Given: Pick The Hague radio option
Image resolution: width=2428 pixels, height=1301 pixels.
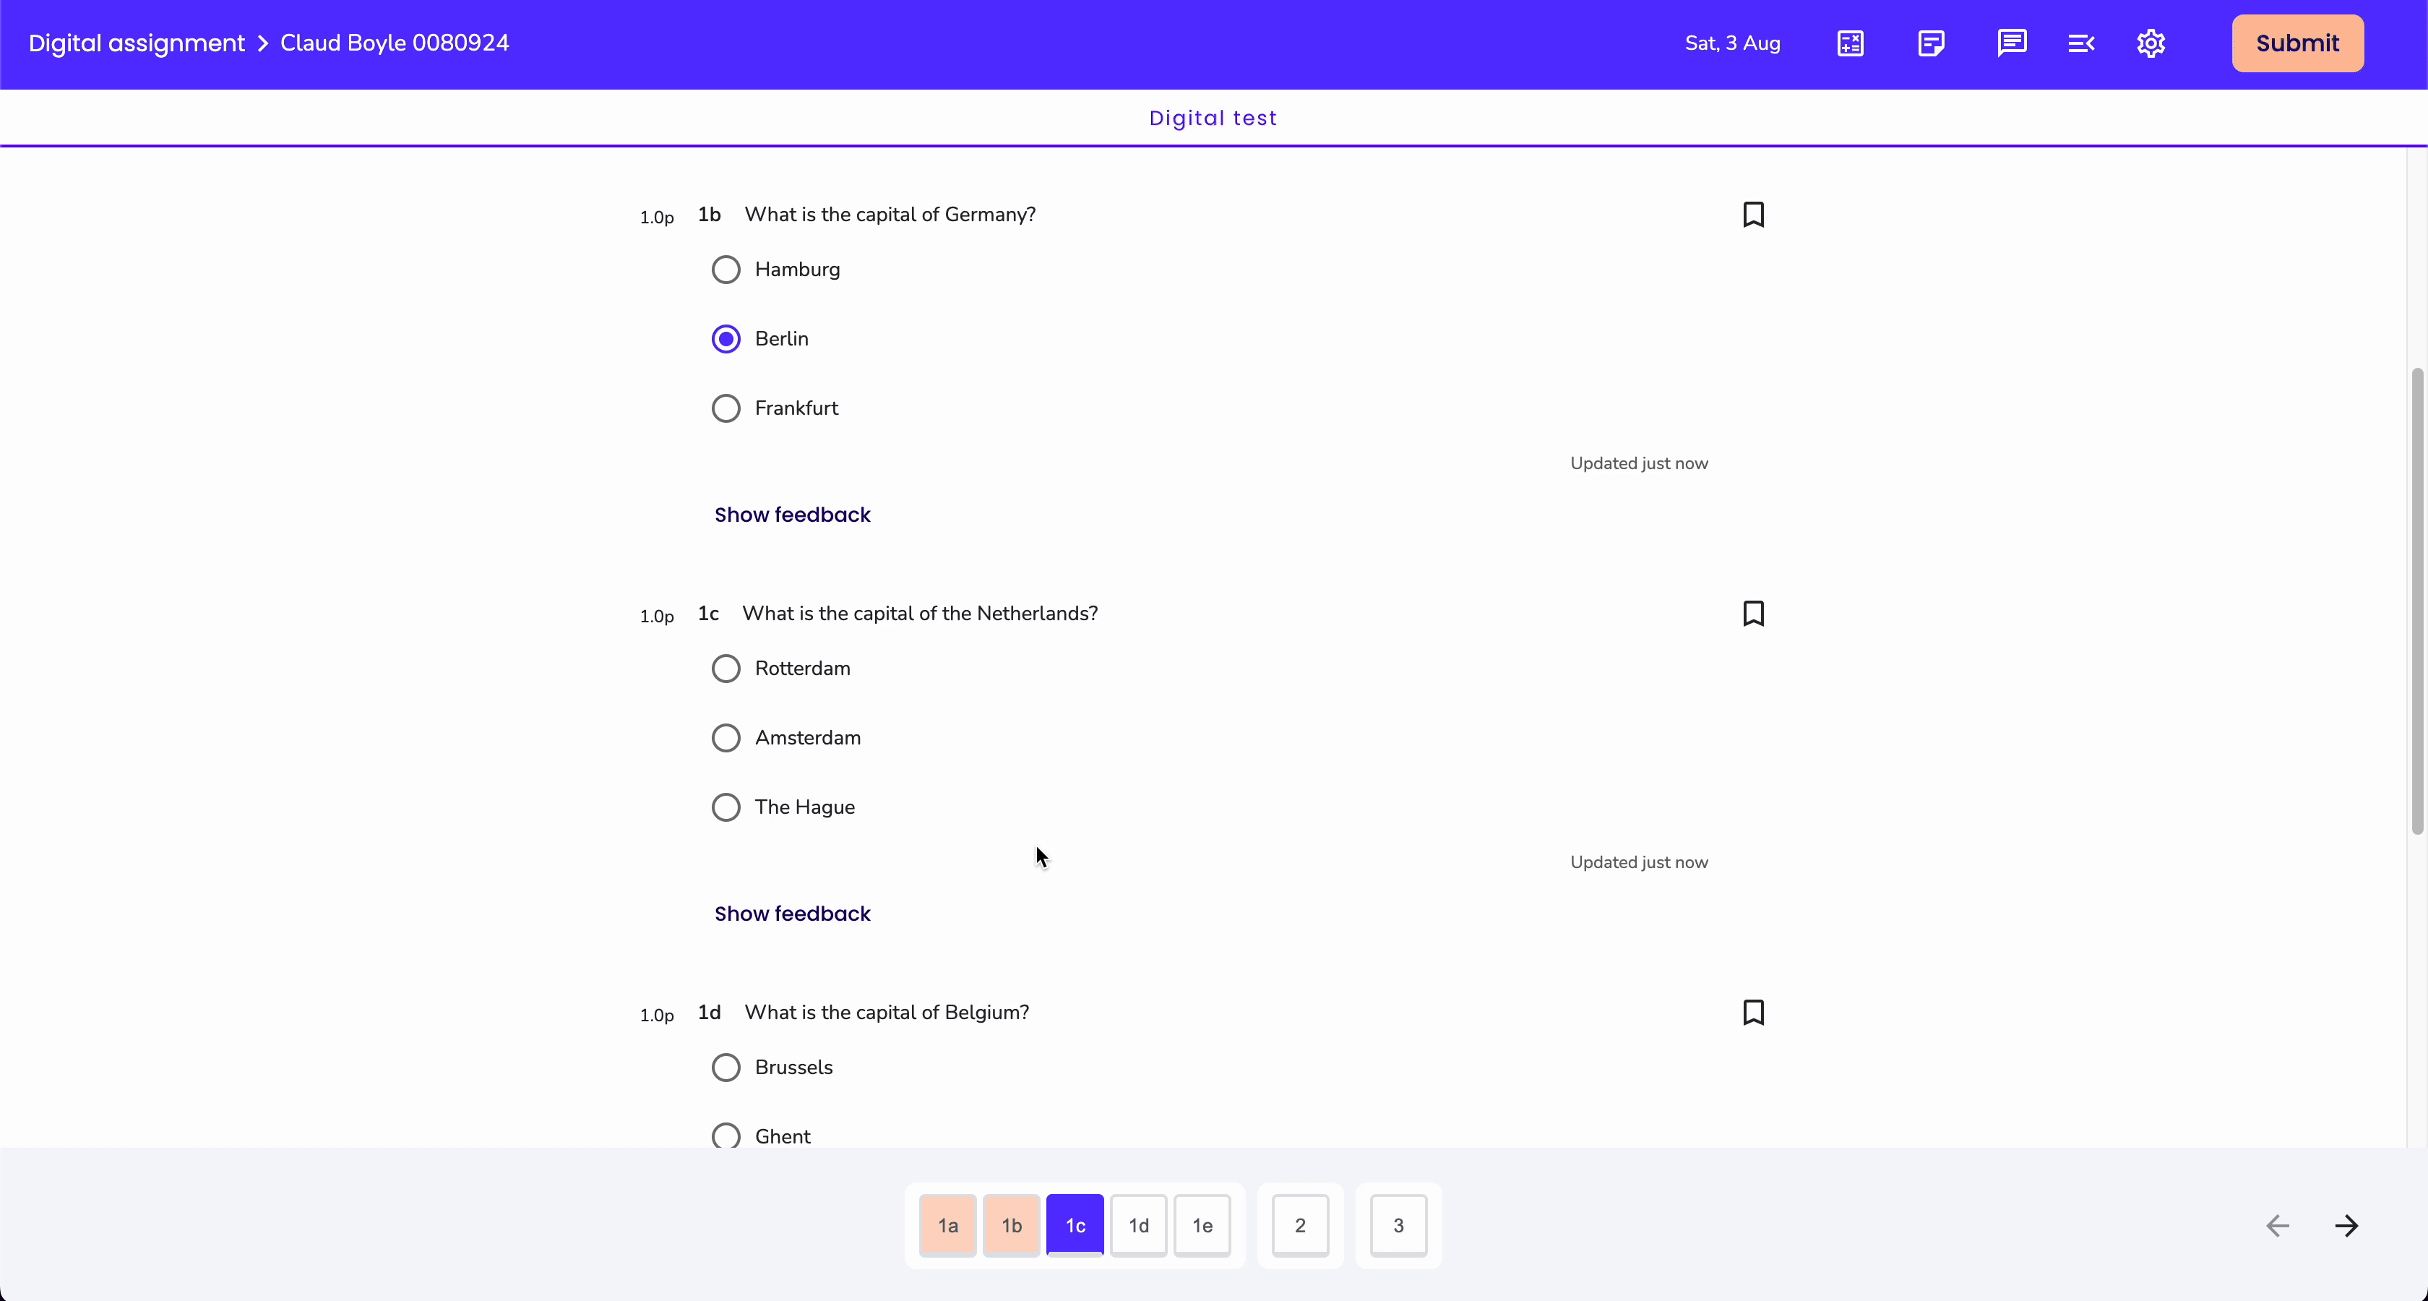Looking at the screenshot, I should (726, 807).
